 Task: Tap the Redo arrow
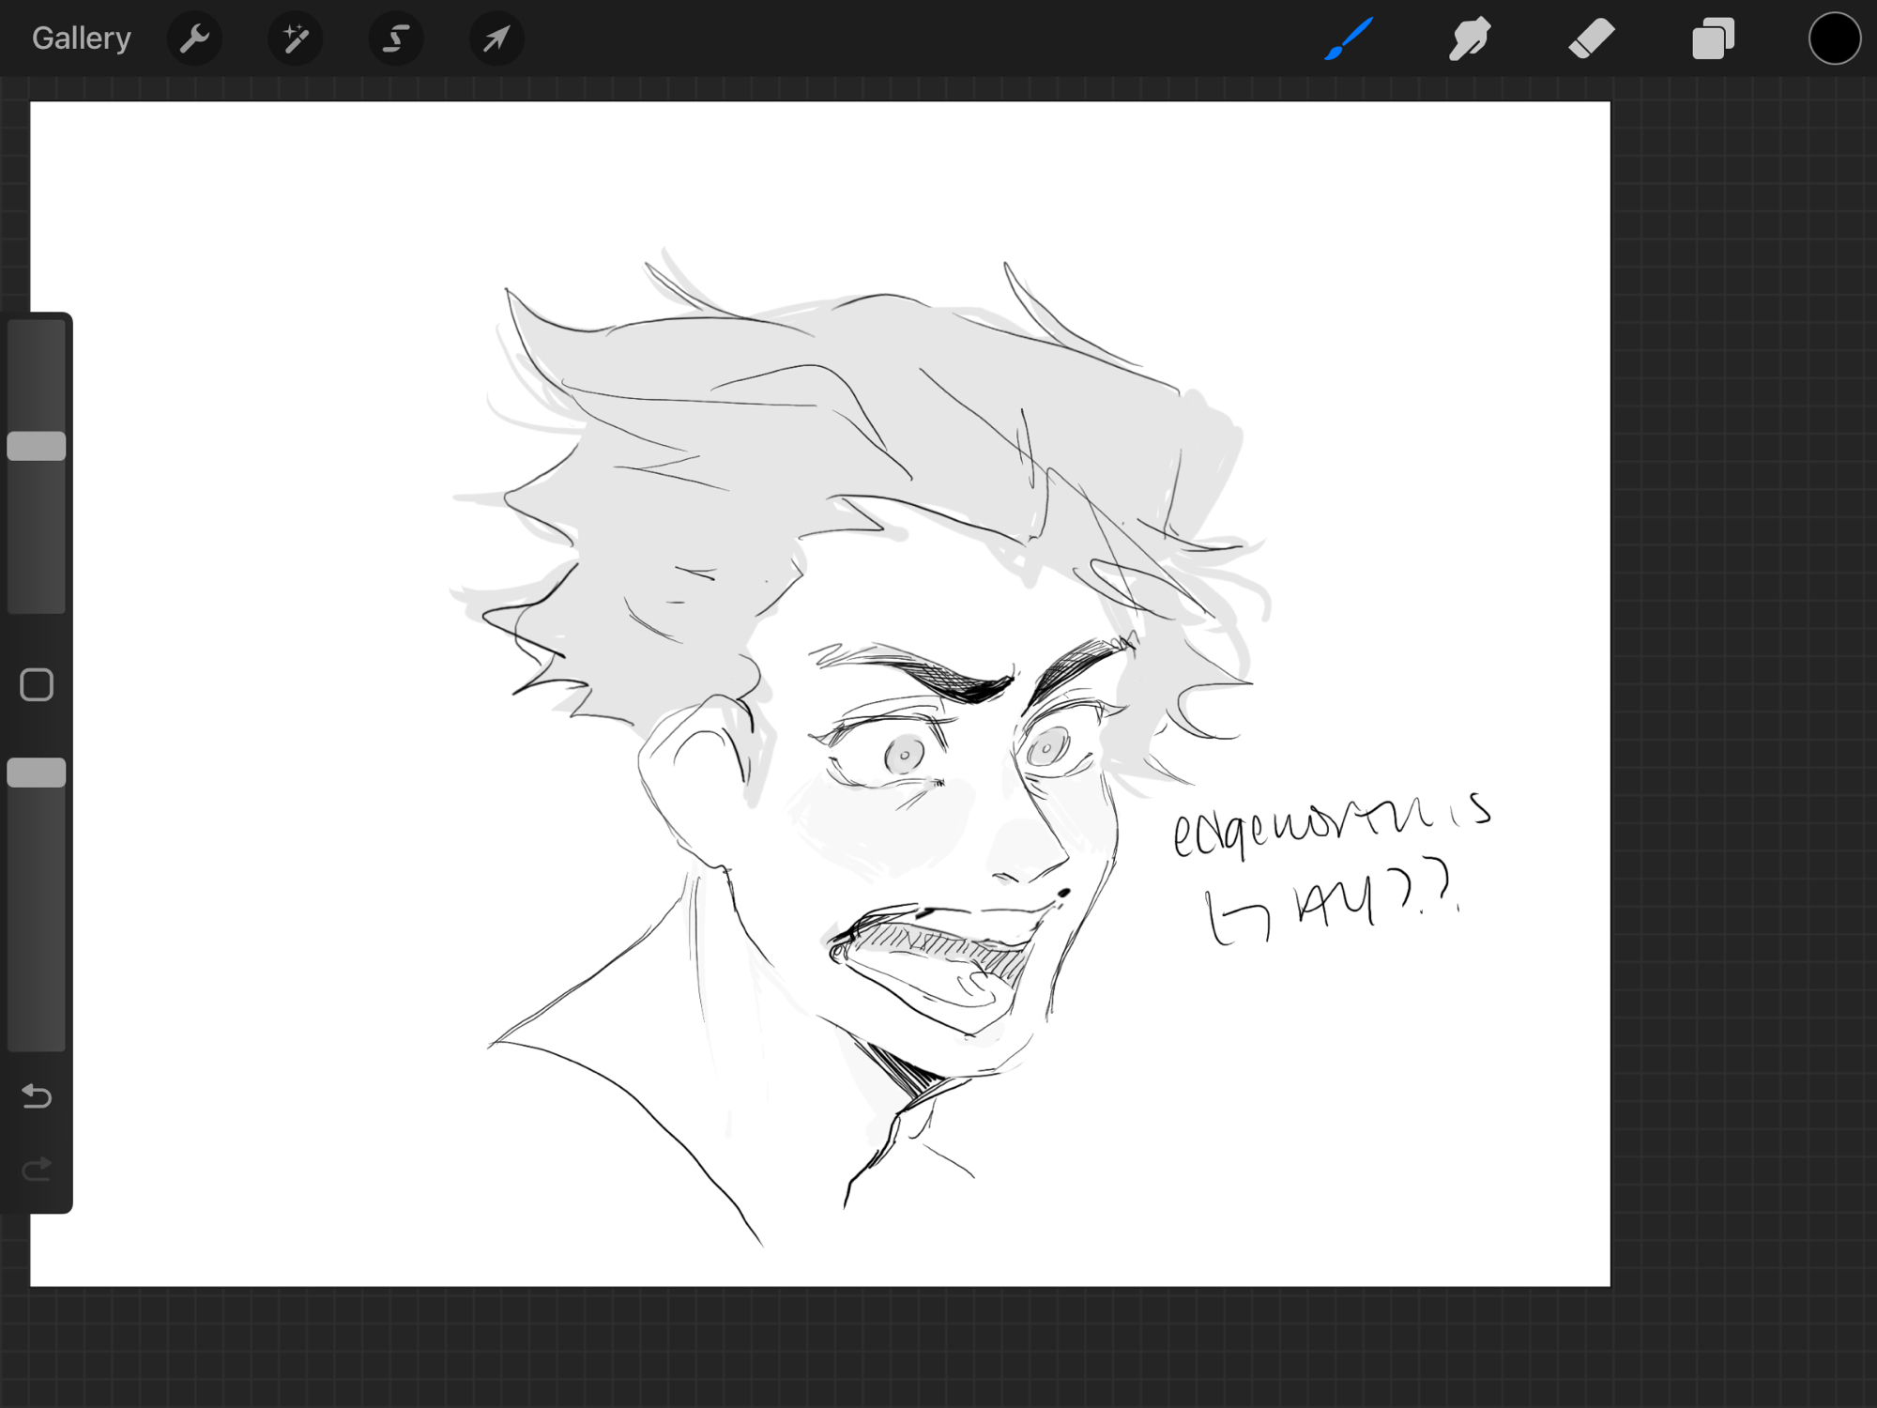pyautogui.click(x=37, y=1169)
